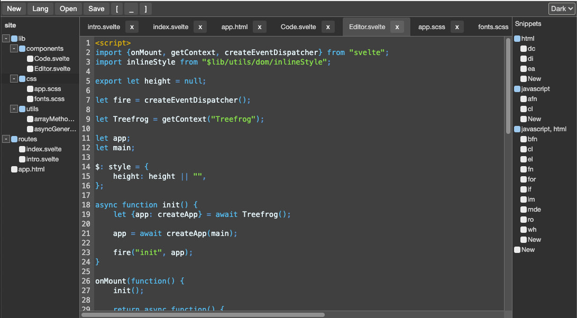Select the routes folder icon
The image size is (577, 318).
(x=14, y=139)
